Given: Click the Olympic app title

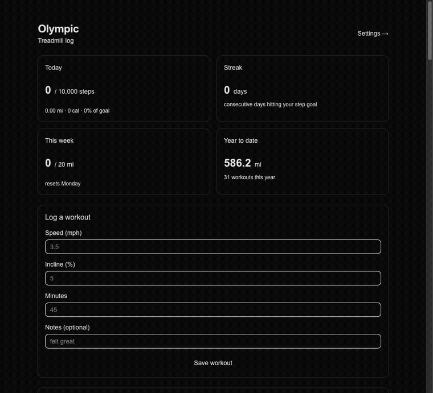Looking at the screenshot, I should [x=58, y=29].
